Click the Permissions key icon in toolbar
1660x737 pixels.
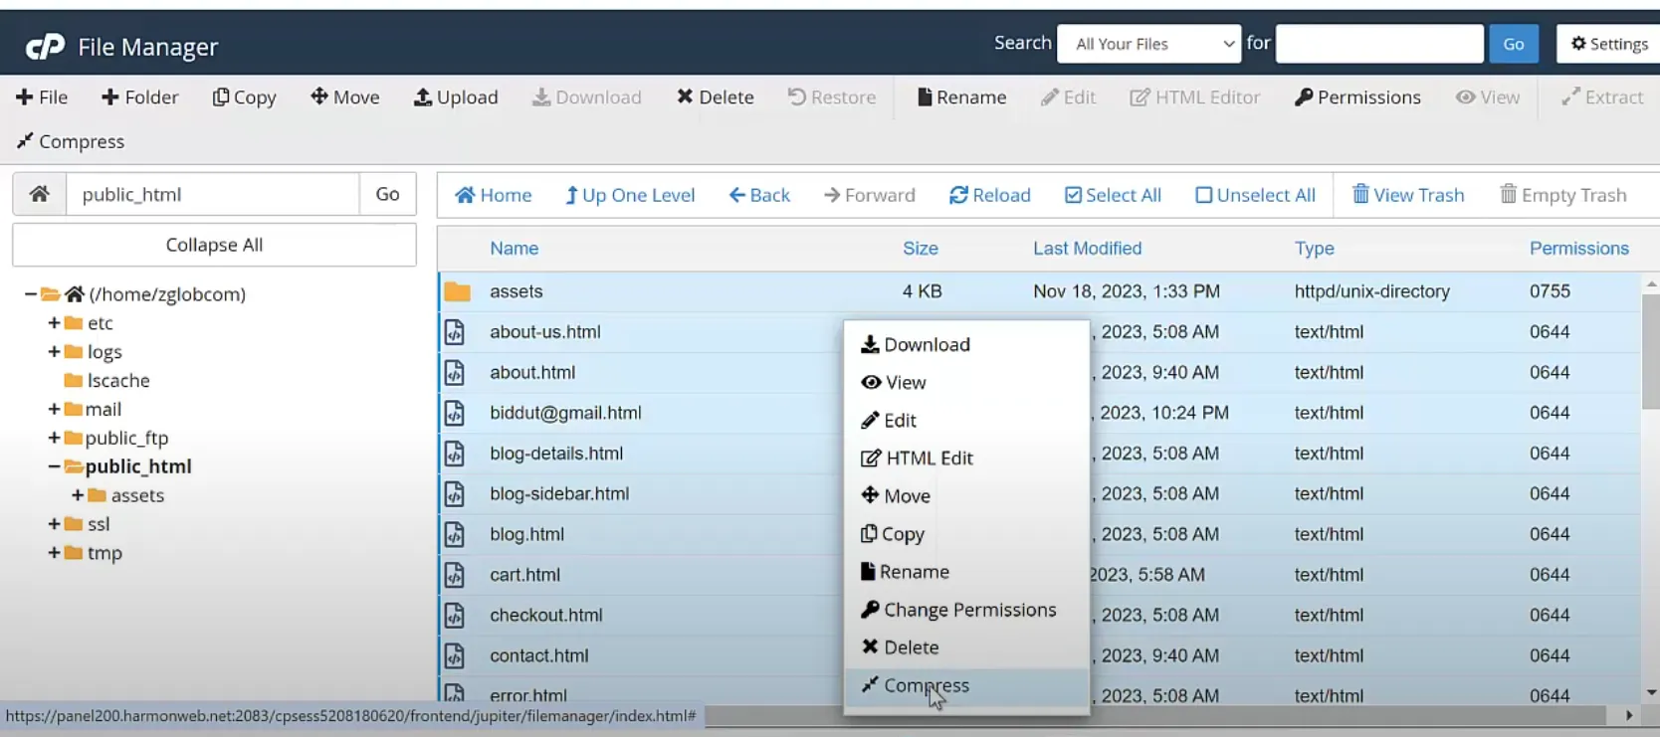(1303, 97)
